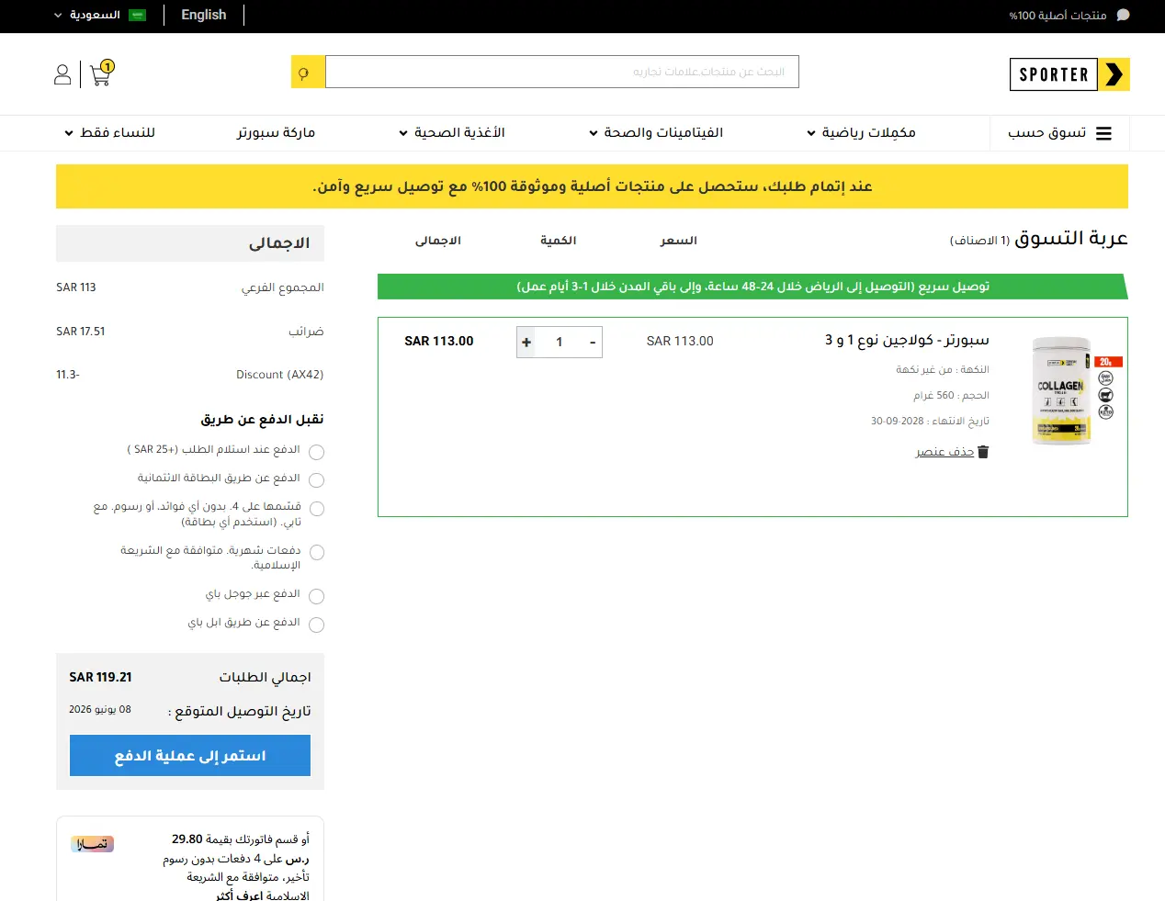Click الحجم : 560 غرام size text
This screenshot has height=901, width=1165.
[x=951, y=396]
